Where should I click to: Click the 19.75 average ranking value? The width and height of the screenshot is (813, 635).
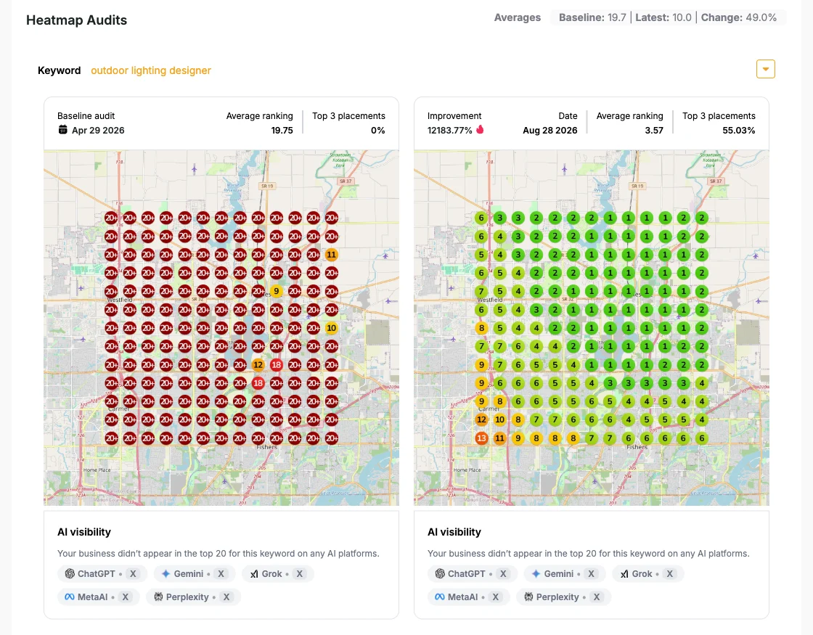[282, 130]
